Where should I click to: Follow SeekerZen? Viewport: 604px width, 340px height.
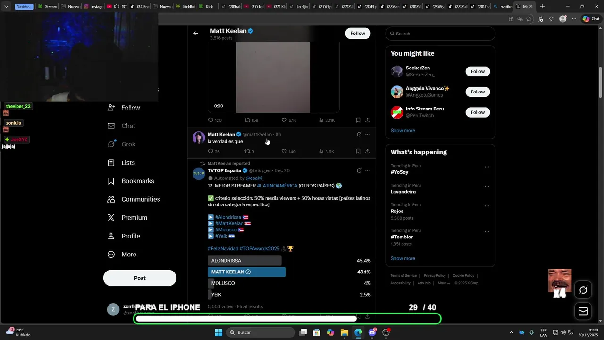(478, 72)
